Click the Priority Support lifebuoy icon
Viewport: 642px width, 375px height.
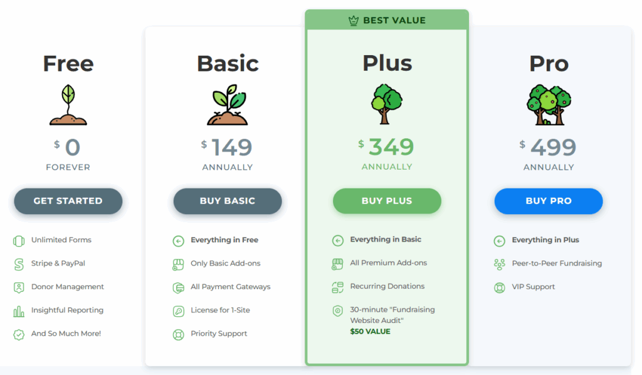[179, 334]
